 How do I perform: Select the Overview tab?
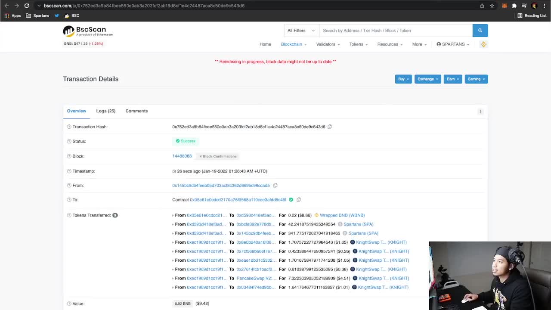tap(77, 111)
